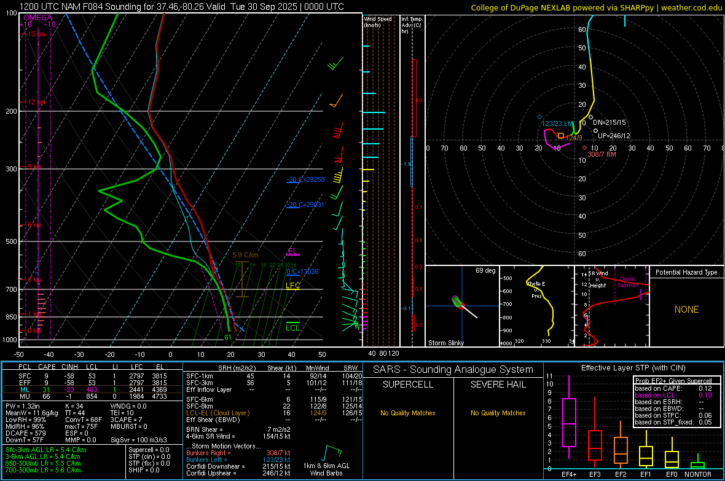Click the 123/23 LM hodograph label
Viewport: 725px width, 481px height.
tap(557, 123)
